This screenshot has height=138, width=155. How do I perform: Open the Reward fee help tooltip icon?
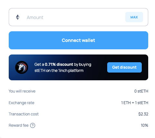point(33,125)
